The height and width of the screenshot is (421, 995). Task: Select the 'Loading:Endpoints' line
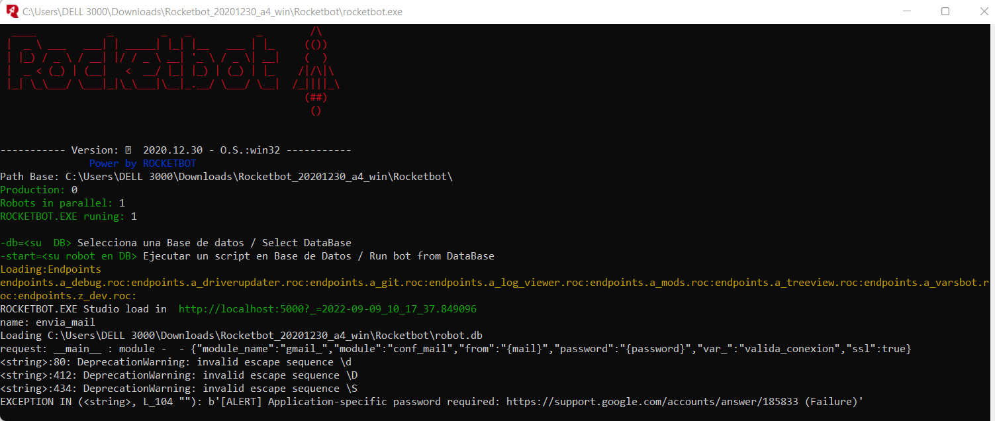click(x=50, y=269)
